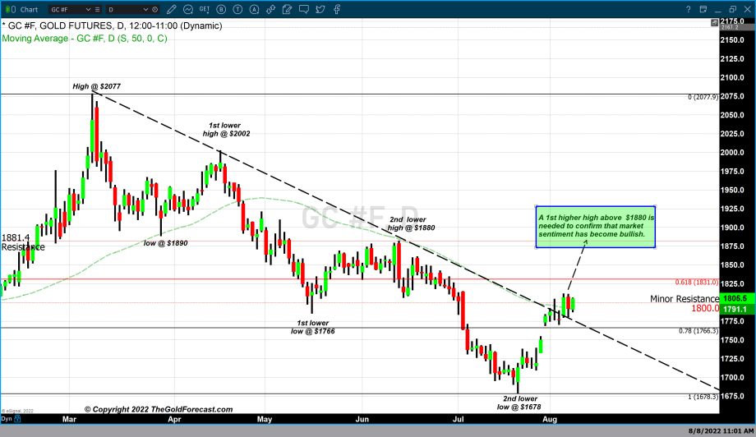Select the green annotation text box
The width and height of the screenshot is (756, 437).
[x=595, y=228]
